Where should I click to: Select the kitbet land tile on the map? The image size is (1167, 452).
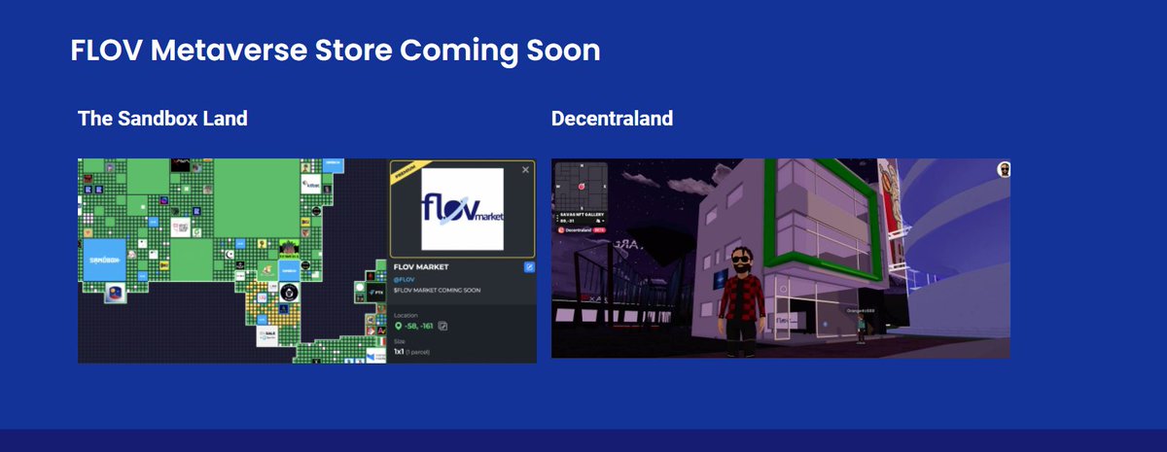point(311,183)
